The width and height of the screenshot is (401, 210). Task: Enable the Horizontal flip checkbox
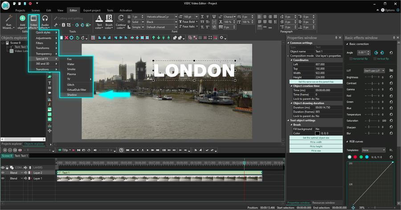click(351, 59)
